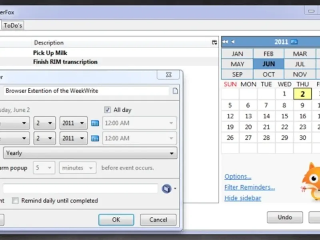Select JUN in month grid

(268, 64)
